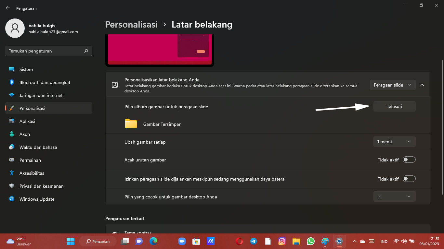Screen dimensions: 444x249
Task: Select the Personalisasi category in sidebar
Action: 49,108
